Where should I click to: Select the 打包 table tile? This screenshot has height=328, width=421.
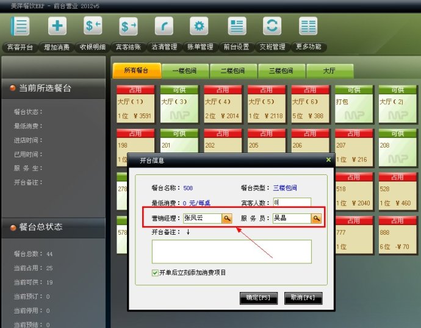click(x=353, y=103)
